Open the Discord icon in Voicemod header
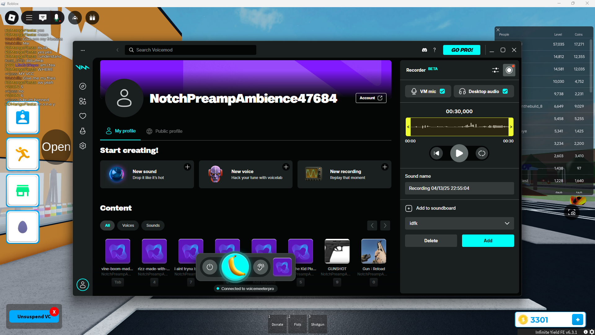 (x=425, y=50)
